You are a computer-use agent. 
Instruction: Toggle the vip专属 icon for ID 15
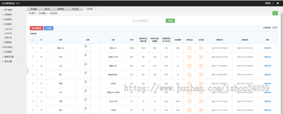pos(201,101)
